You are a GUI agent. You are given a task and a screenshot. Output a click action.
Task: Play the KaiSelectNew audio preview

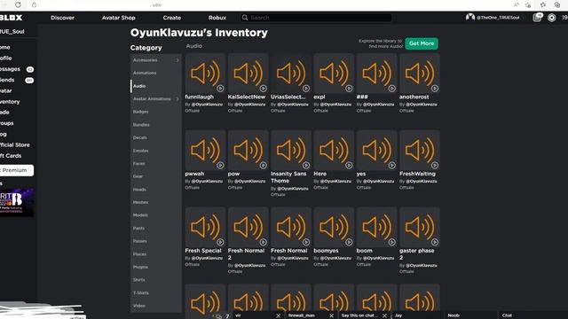click(263, 89)
